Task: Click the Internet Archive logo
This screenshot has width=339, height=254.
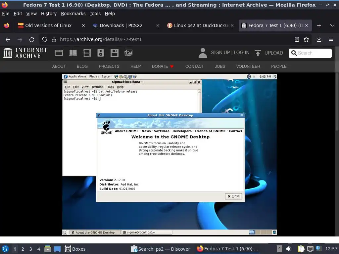Action: click(25, 53)
